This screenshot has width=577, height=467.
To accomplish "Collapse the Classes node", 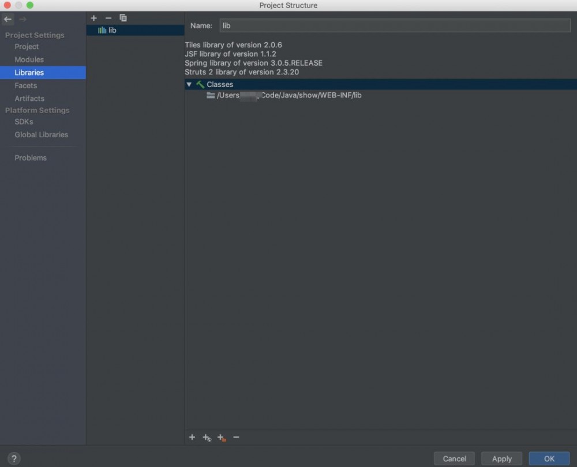I will [189, 84].
